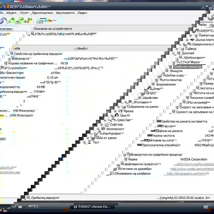Image resolution: width=214 pixels, height=214 pixels.
Task: Open the Помощ menu
Action: 82,13
